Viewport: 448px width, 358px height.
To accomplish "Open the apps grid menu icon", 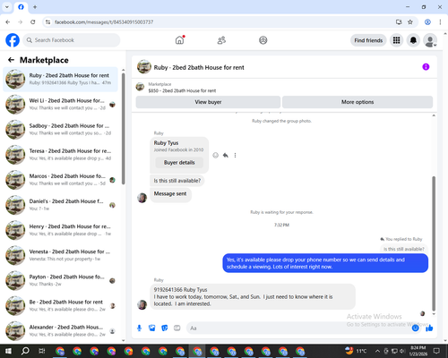I will point(396,40).
